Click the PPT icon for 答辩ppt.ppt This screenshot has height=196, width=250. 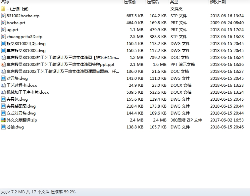click(x=3, y=65)
